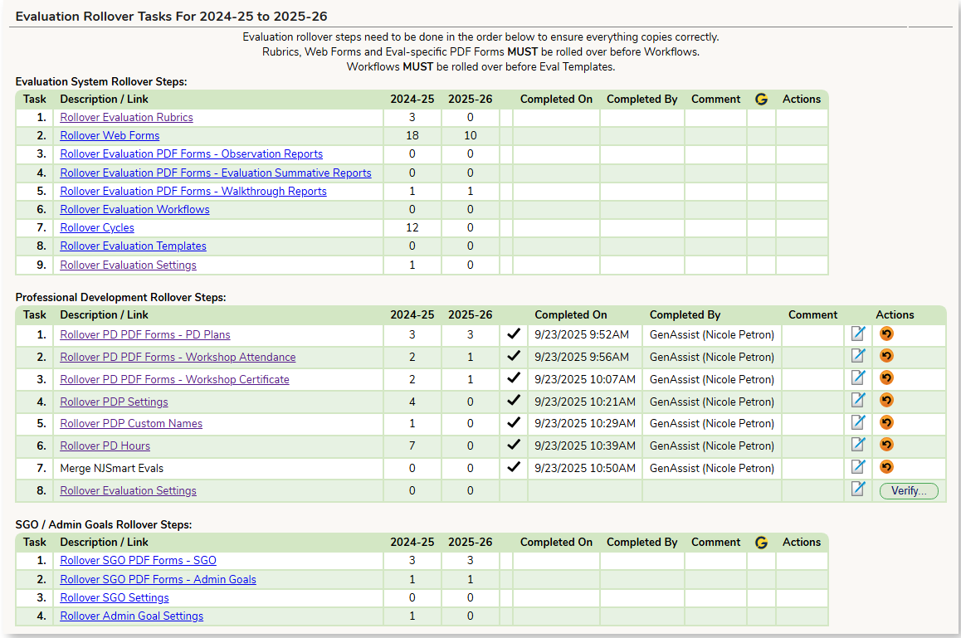Screen dimensions: 961x638
Task: Open Rollover Evaluation Workflows link
Action: tap(134, 210)
